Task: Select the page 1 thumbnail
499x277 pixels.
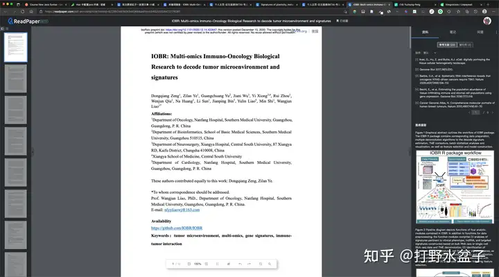Action: click(x=15, y=47)
